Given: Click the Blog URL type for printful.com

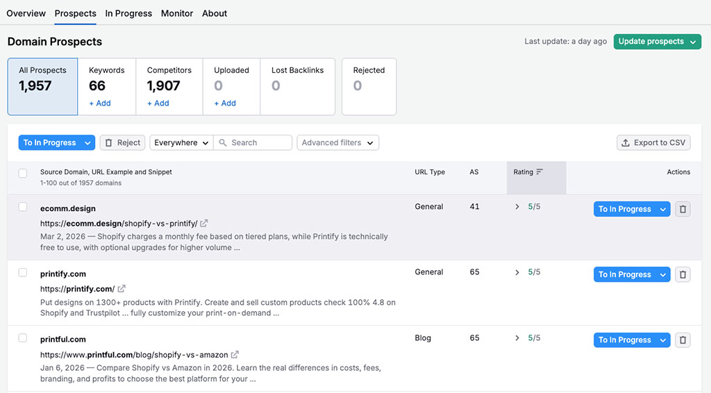Looking at the screenshot, I should click(x=423, y=338).
